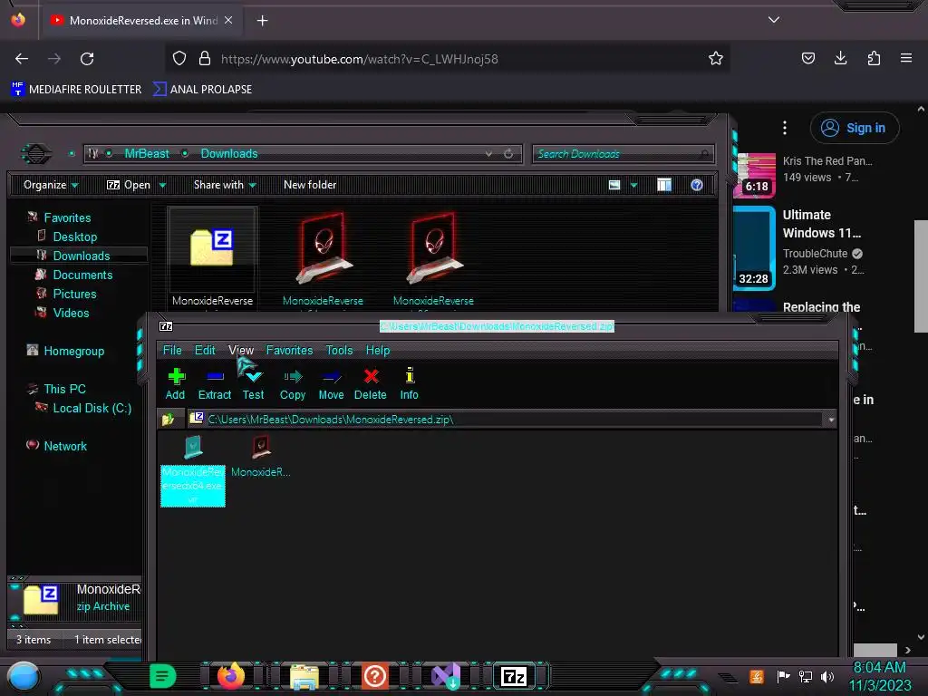Select the MonoxideR... file in 7-Zip list
The height and width of the screenshot is (696, 928).
261,456
